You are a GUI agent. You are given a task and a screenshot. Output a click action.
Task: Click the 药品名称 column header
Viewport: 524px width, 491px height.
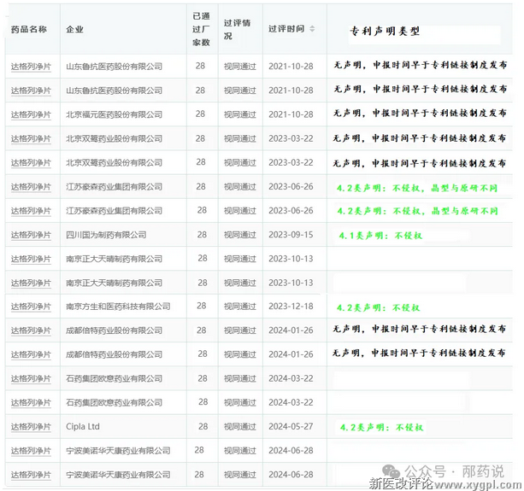[x=29, y=29]
